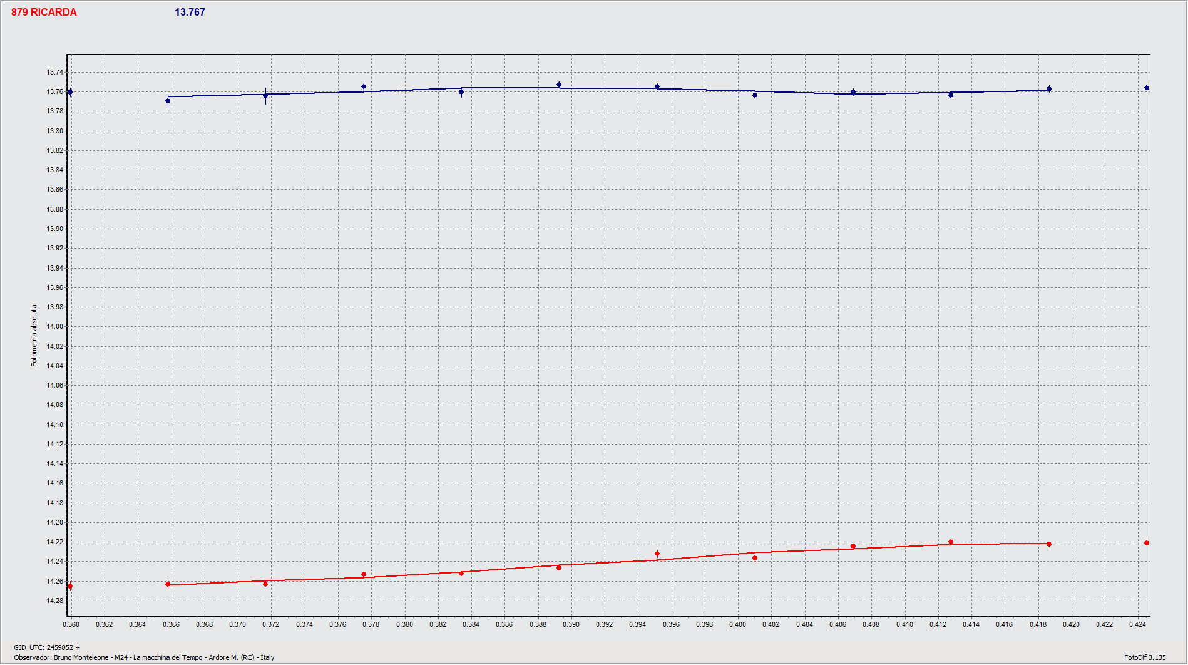
Task: Click the rightmost blue data point
Action: [x=1147, y=88]
